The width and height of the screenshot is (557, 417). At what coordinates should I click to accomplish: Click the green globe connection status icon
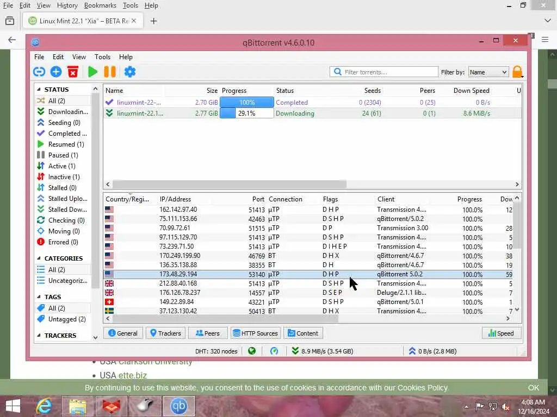[252, 351]
